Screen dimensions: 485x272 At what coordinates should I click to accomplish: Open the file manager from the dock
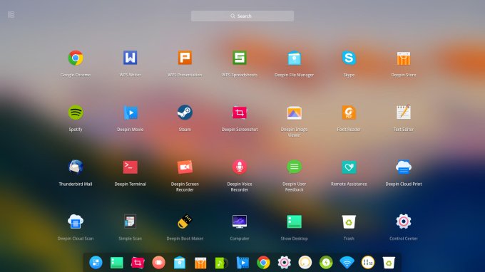click(180, 263)
